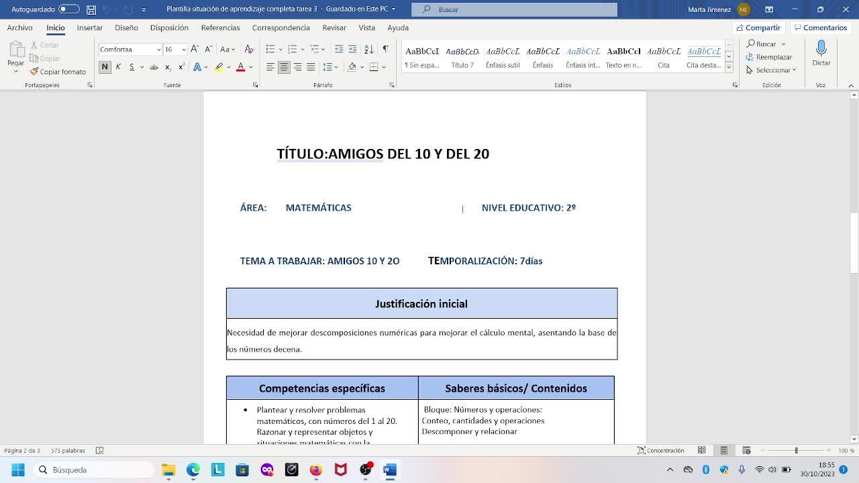This screenshot has height=483, width=859.
Task: Click the strikethrough text icon
Action: coord(154,67)
